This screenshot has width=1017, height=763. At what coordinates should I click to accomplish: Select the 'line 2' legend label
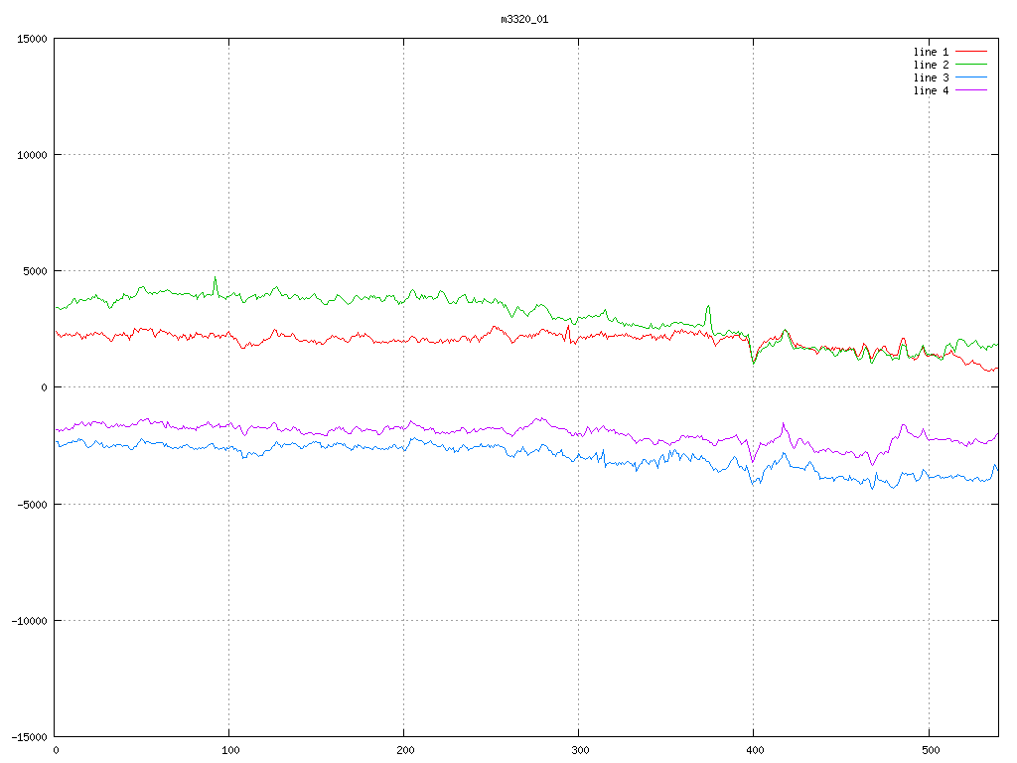tap(931, 65)
